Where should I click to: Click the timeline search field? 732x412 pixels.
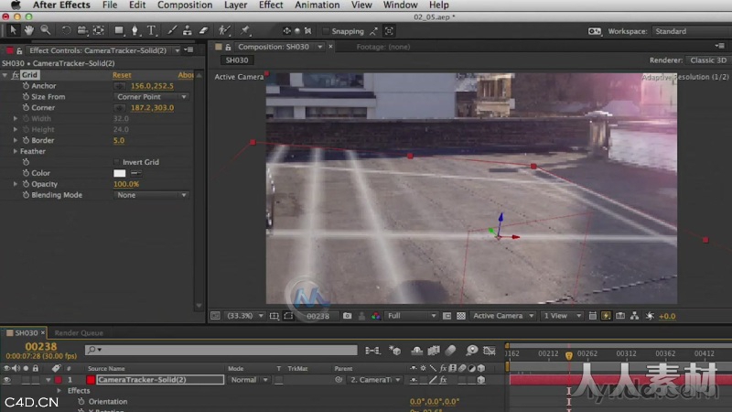tap(221, 350)
